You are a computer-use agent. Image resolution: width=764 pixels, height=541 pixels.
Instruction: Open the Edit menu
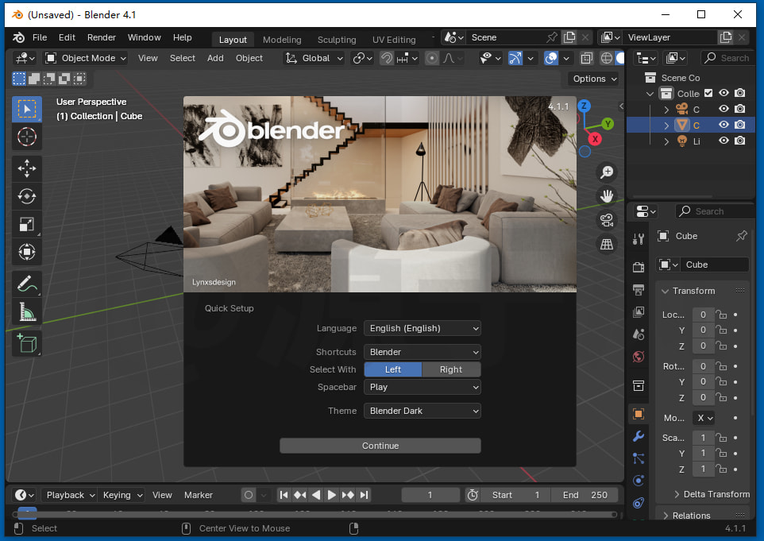click(x=67, y=37)
